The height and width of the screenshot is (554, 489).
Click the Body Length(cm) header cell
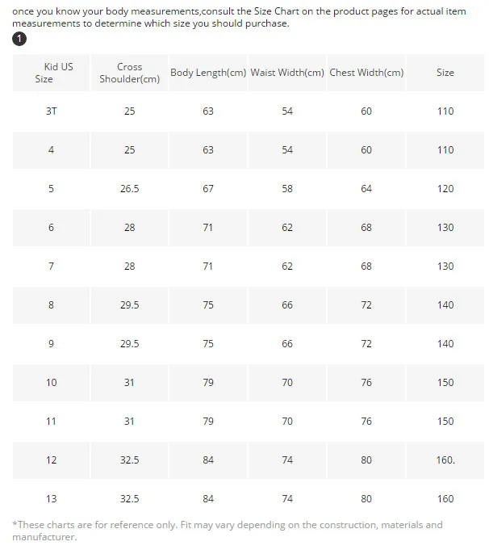208,73
